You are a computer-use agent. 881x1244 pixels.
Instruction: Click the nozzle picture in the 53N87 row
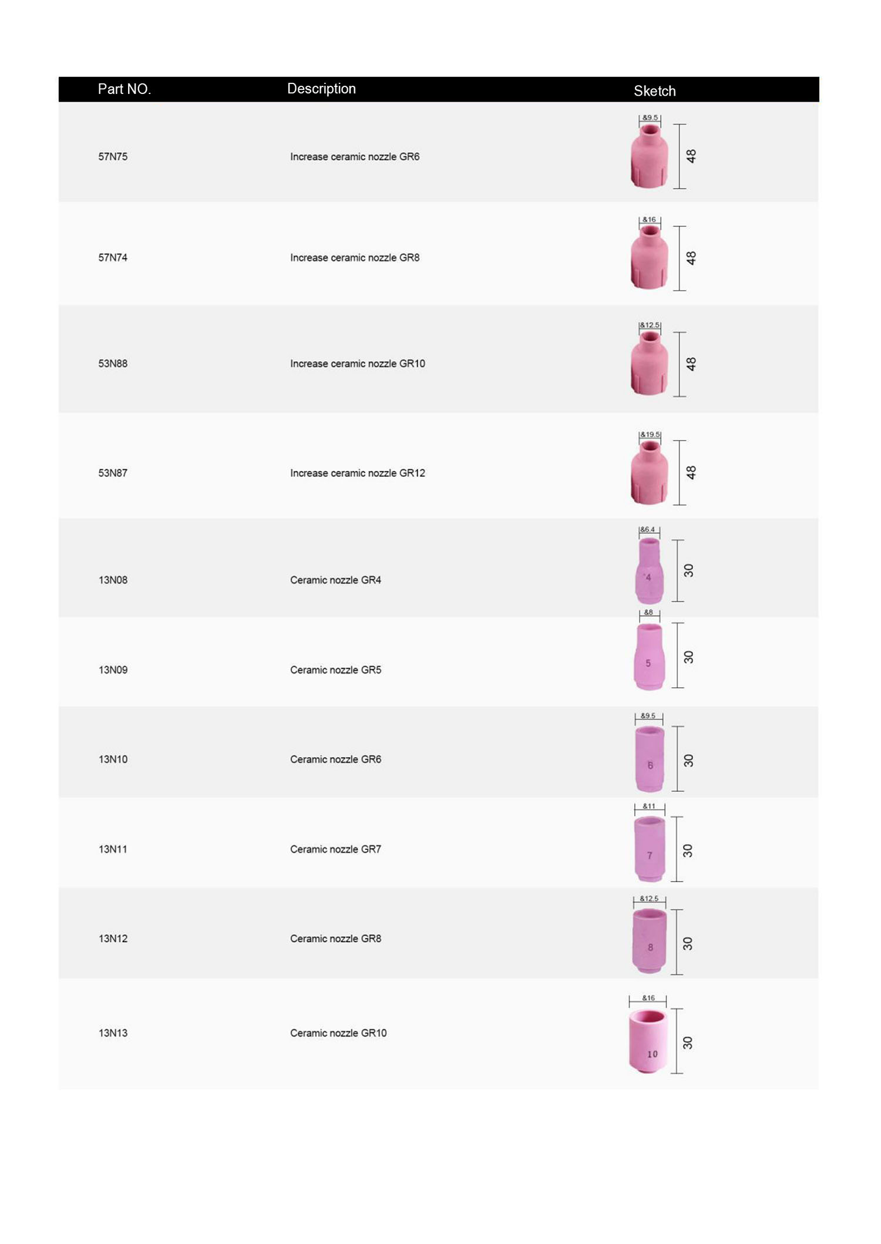coord(649,473)
